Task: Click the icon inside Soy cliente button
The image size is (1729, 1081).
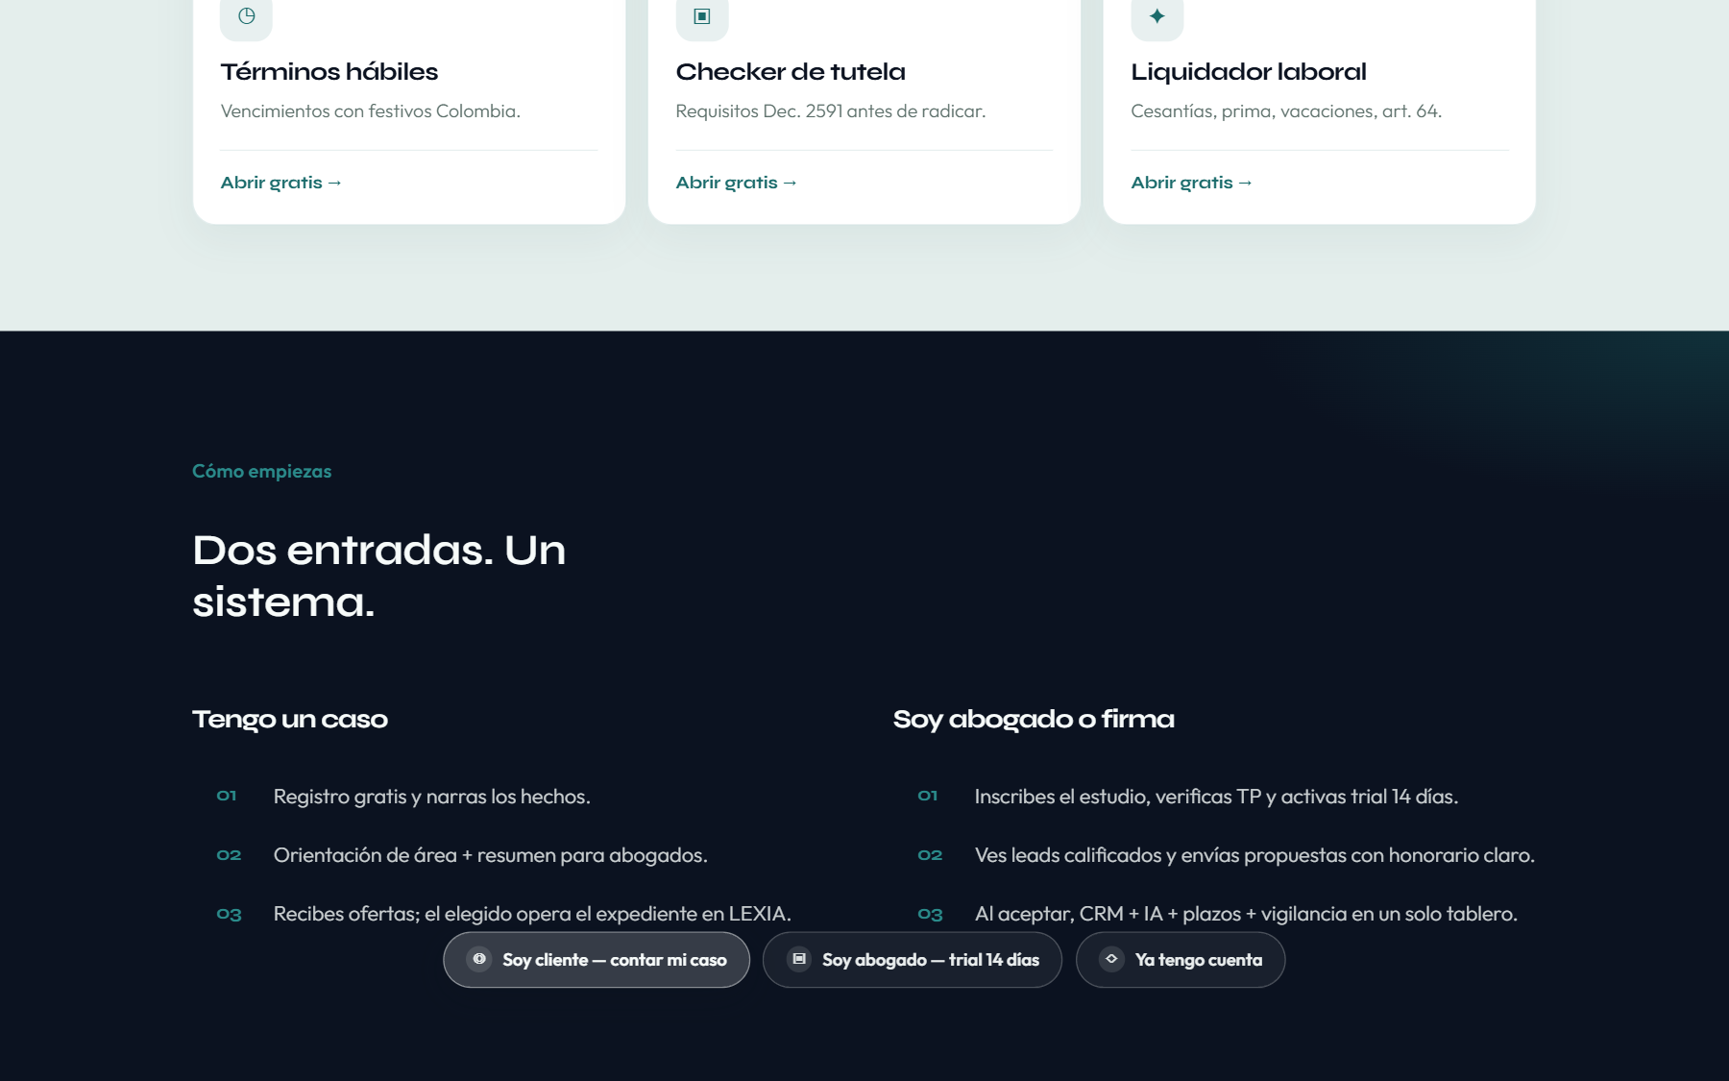Action: (x=479, y=959)
